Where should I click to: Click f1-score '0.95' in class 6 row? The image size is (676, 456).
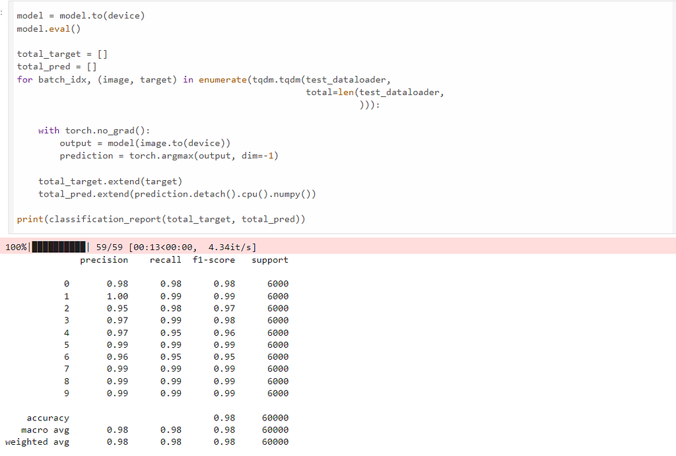click(224, 357)
